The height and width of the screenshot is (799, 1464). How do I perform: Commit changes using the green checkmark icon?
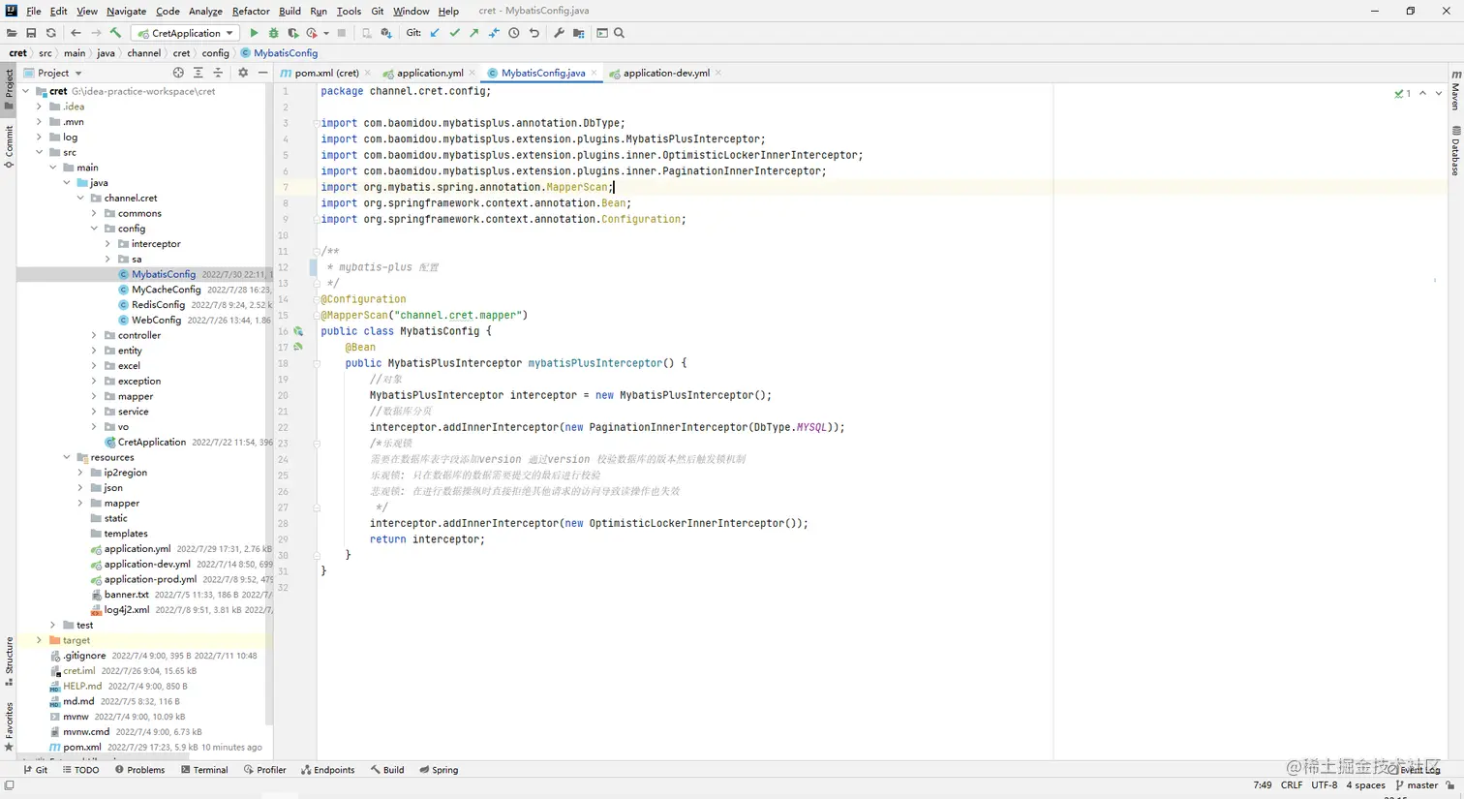[x=454, y=33]
